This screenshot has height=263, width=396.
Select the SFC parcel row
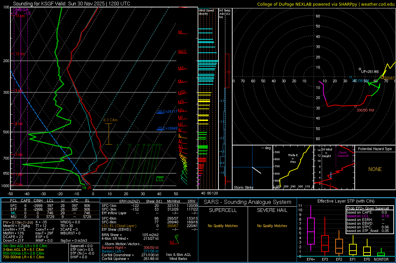click(51, 206)
